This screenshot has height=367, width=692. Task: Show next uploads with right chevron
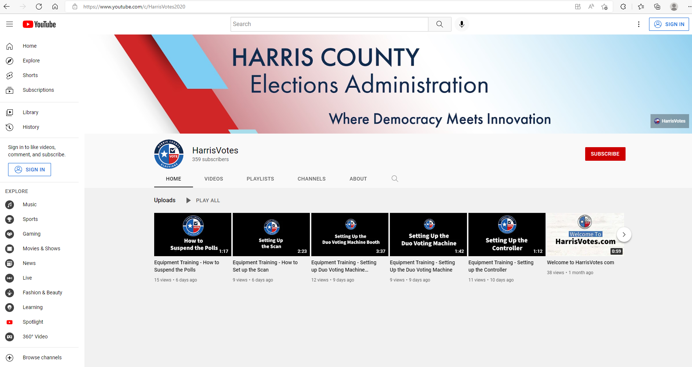[x=624, y=235]
